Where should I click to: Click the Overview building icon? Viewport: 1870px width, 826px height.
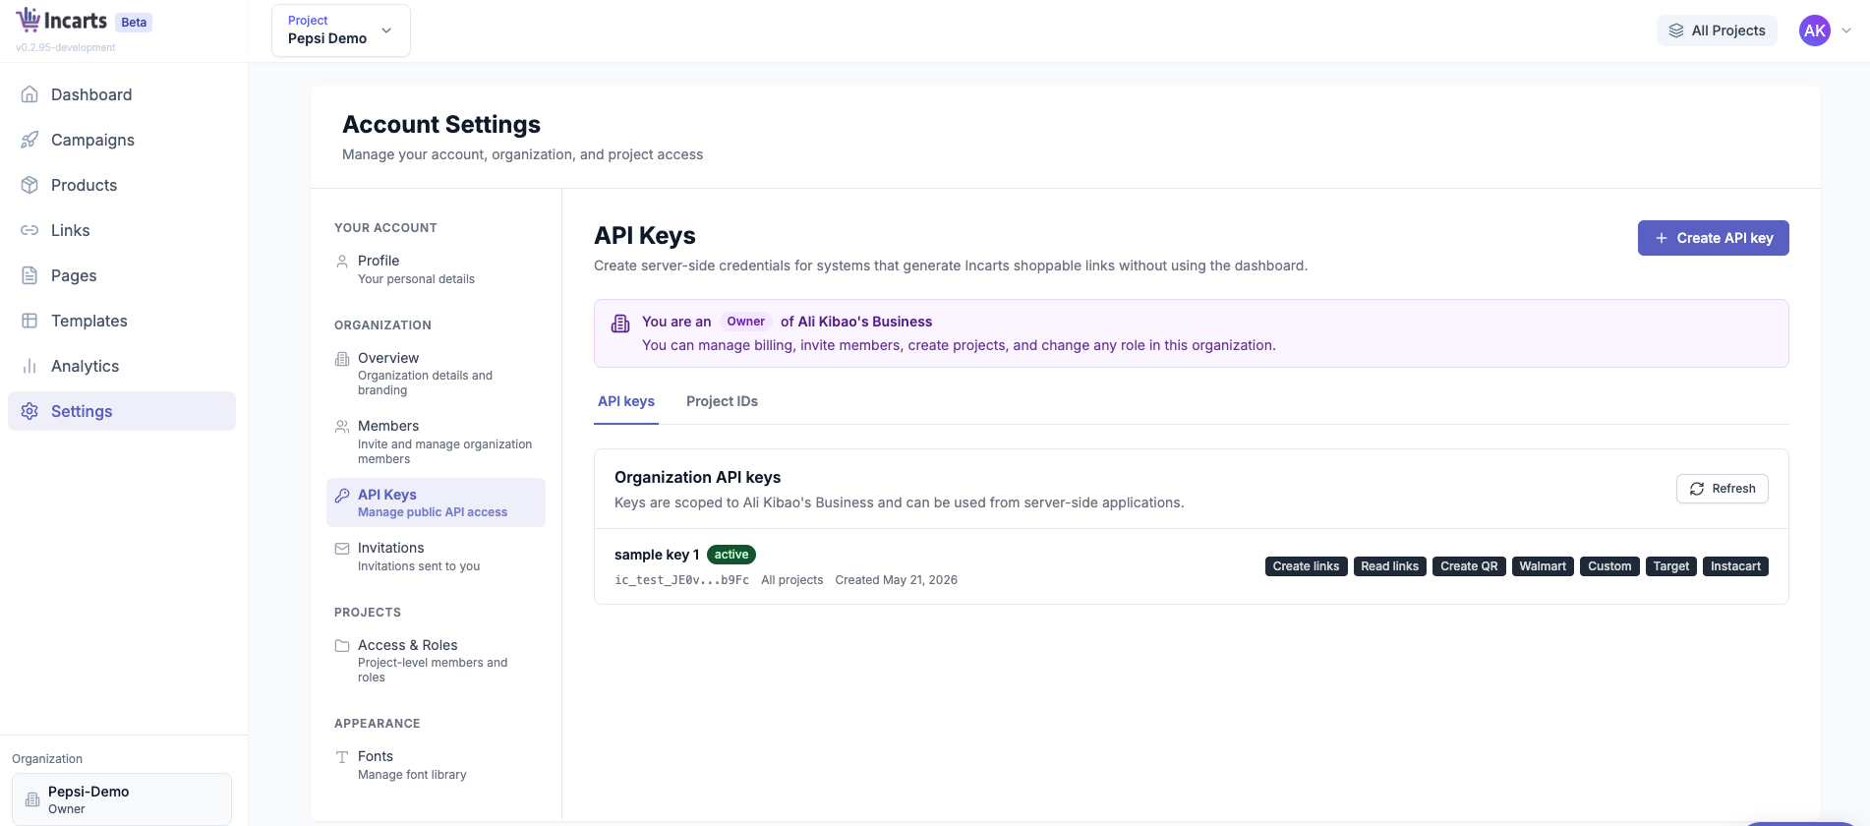[342, 359]
